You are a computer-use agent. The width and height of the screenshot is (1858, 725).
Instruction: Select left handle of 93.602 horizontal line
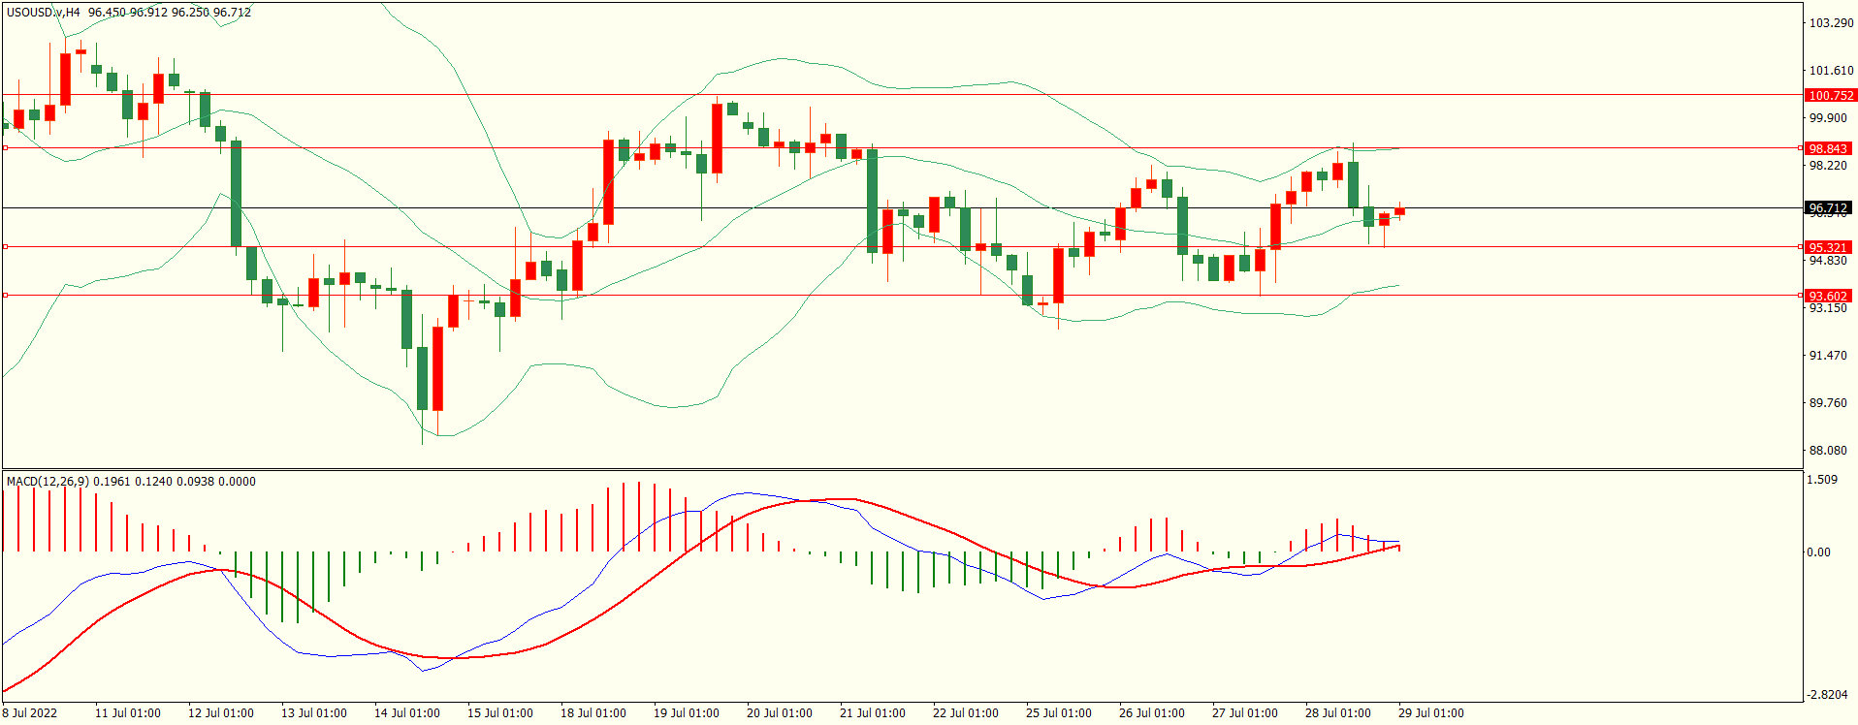click(6, 296)
